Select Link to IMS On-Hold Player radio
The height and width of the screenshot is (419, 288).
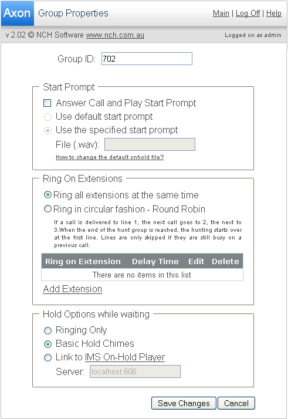point(48,357)
